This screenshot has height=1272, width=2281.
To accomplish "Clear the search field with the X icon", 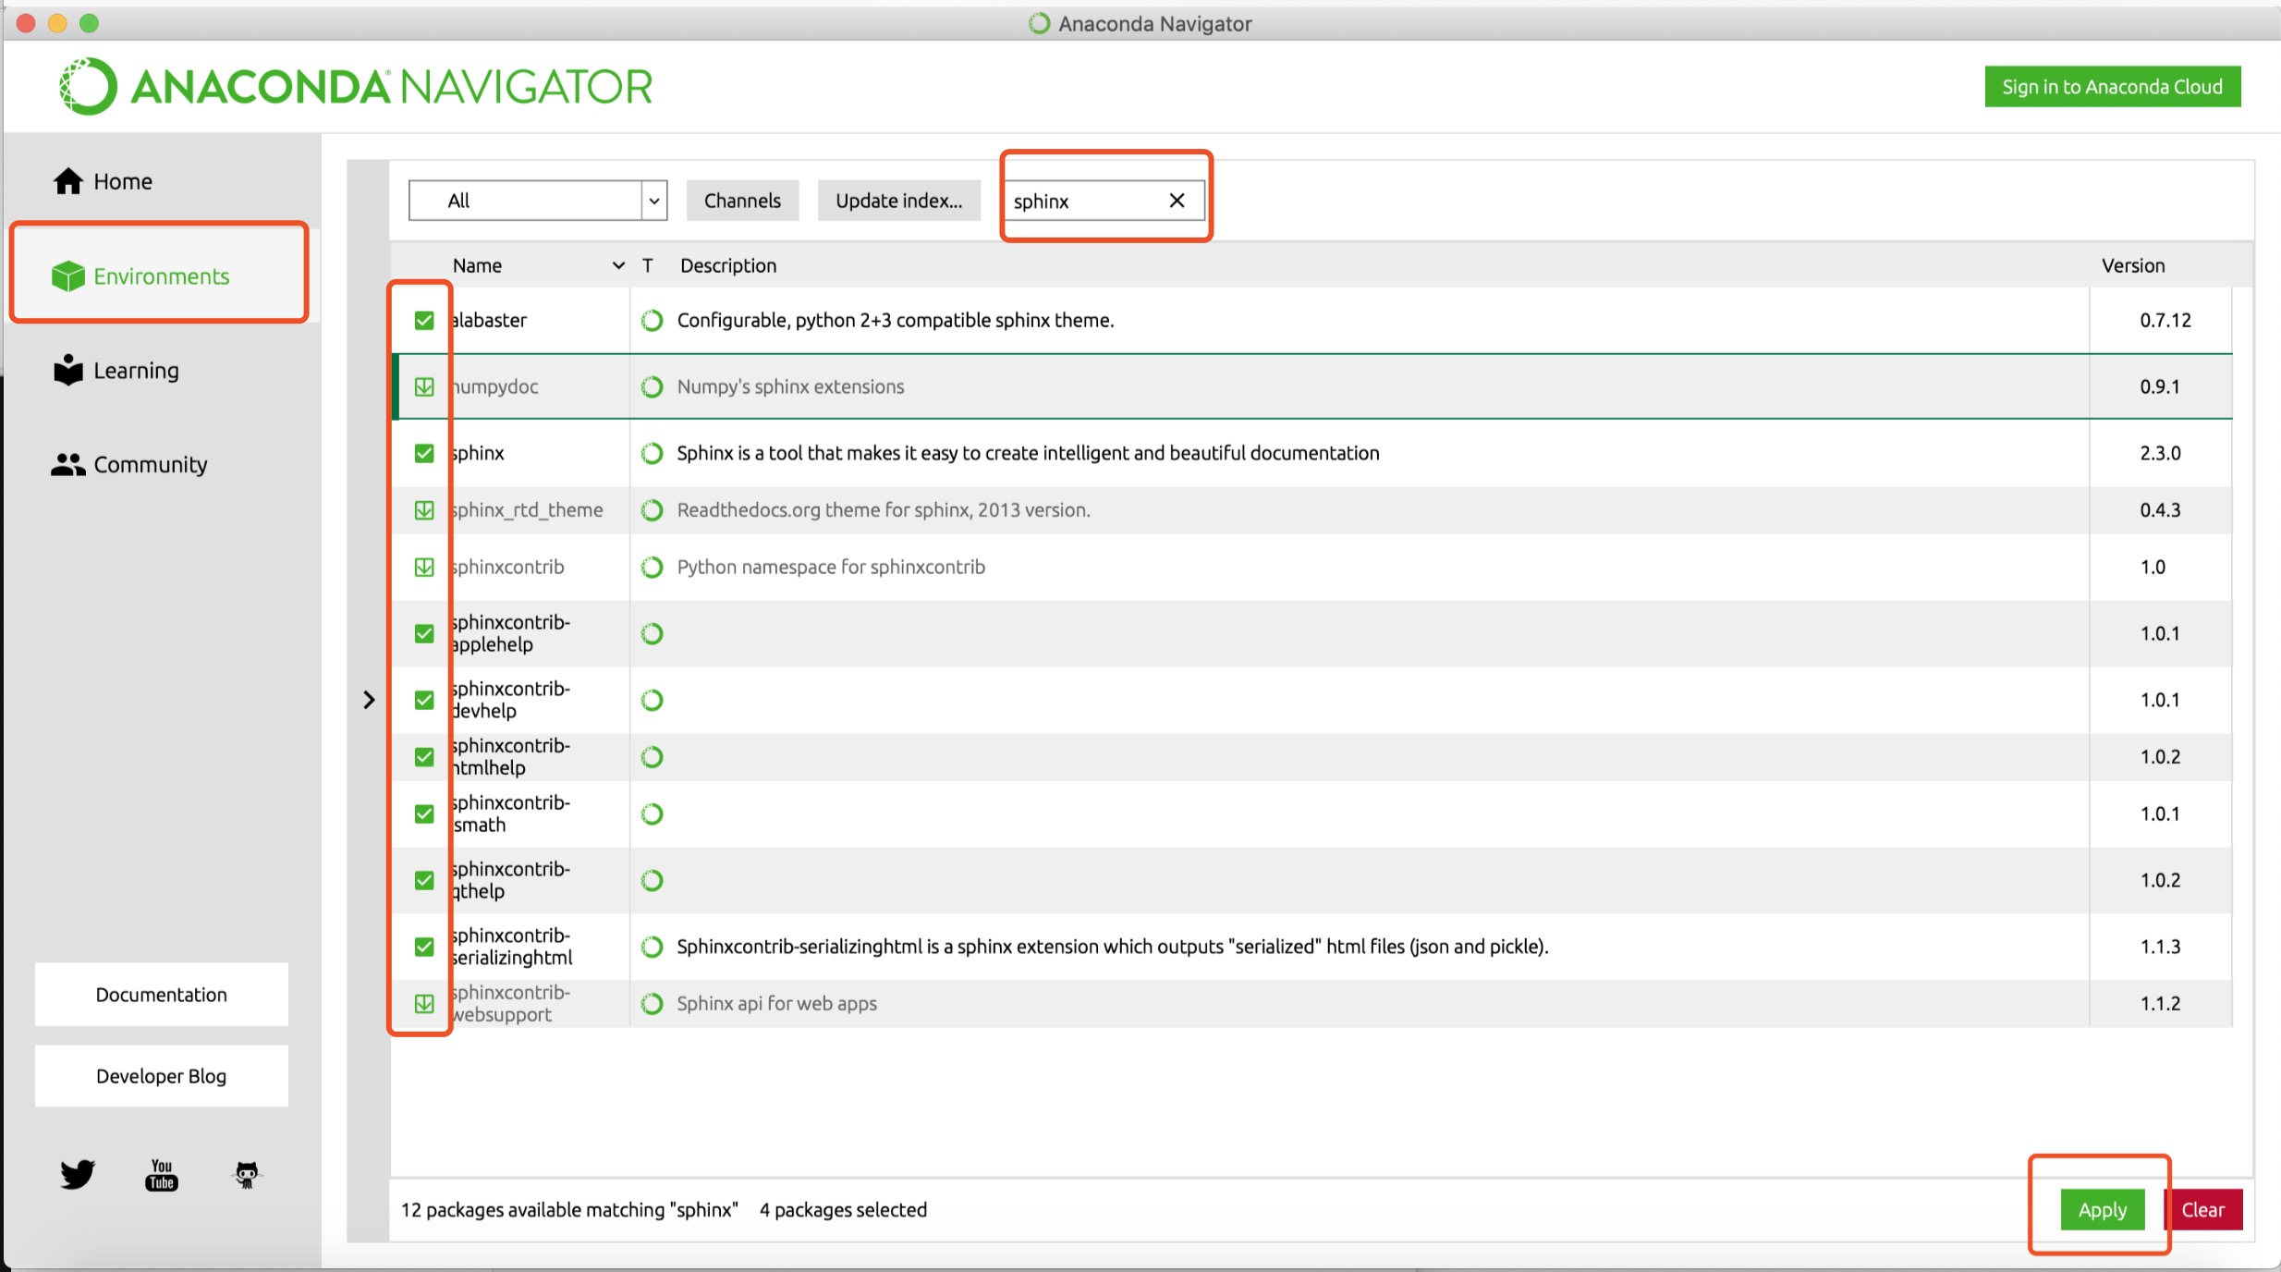I will [x=1176, y=200].
